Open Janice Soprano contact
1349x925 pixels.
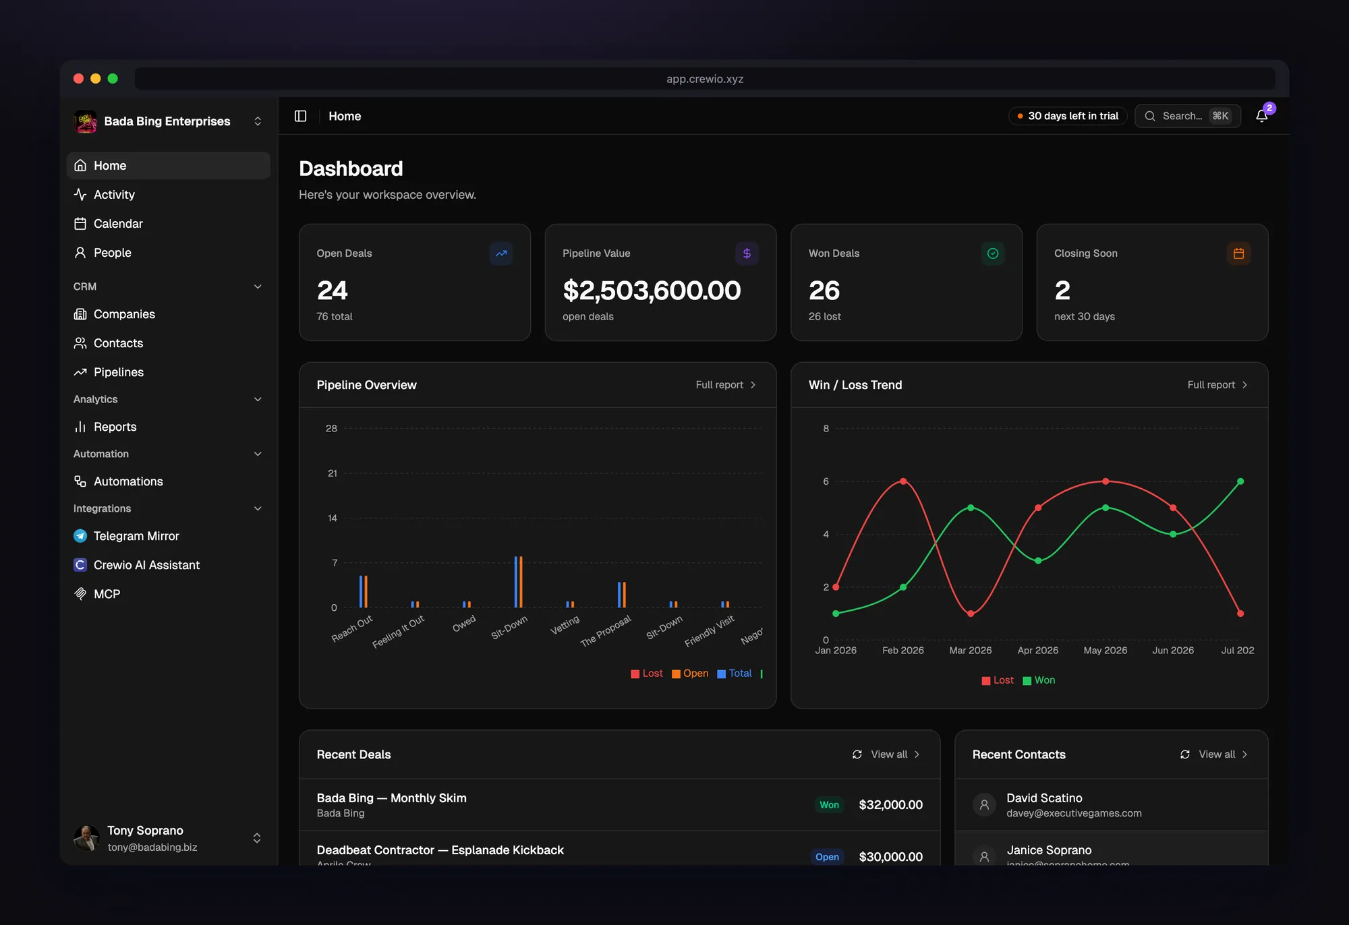1112,849
